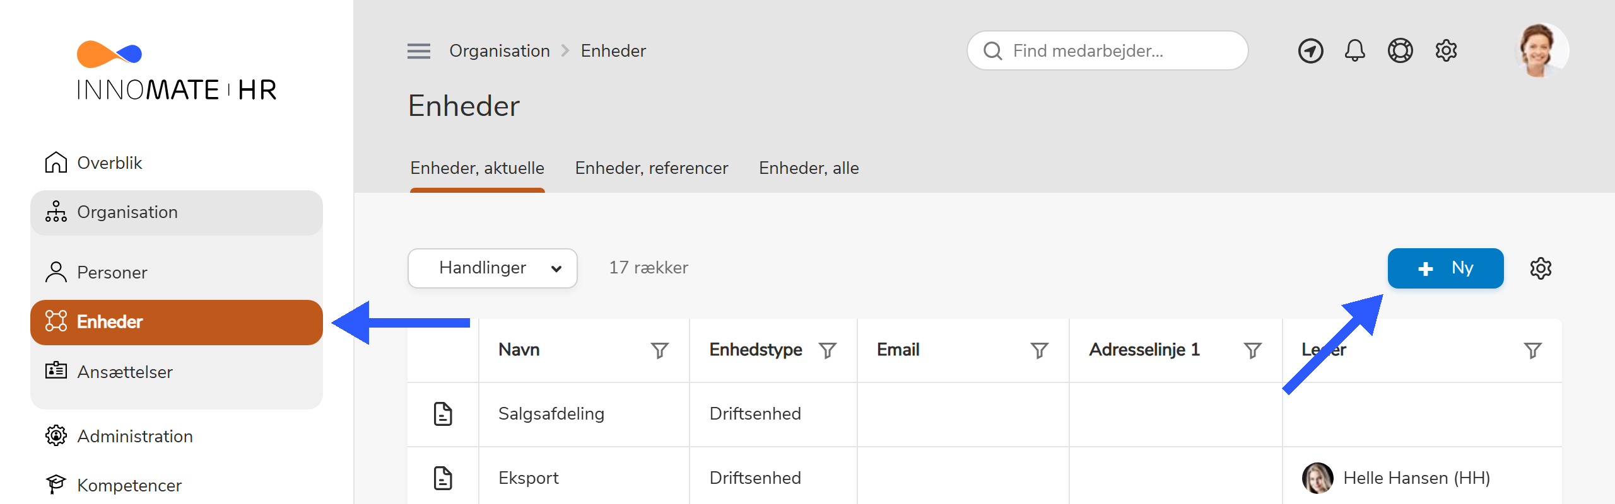This screenshot has width=1615, height=504.
Task: Switch to the Enheder, referencer tab
Action: (652, 168)
